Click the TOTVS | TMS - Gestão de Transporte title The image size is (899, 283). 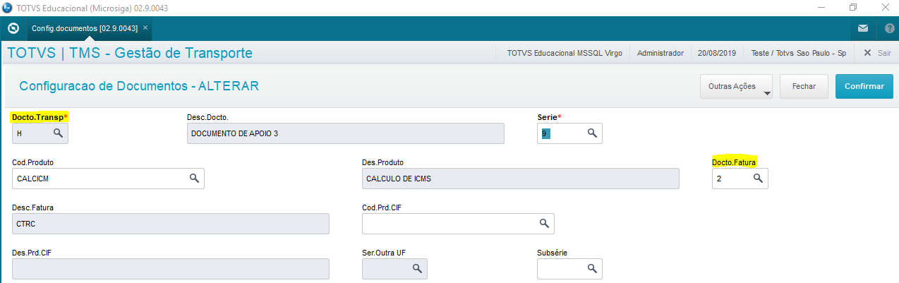pyautogui.click(x=129, y=53)
